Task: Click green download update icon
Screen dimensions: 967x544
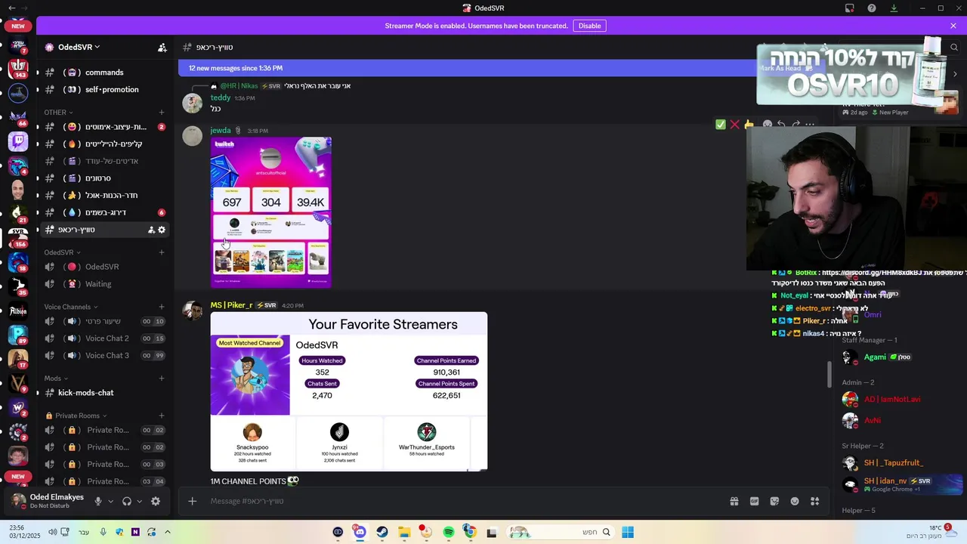Action: 894,8
